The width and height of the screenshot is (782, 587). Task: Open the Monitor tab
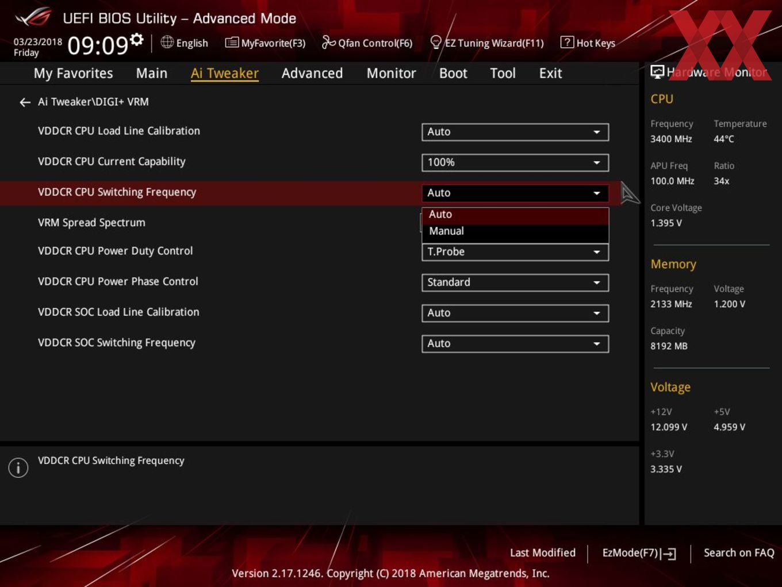pos(391,73)
